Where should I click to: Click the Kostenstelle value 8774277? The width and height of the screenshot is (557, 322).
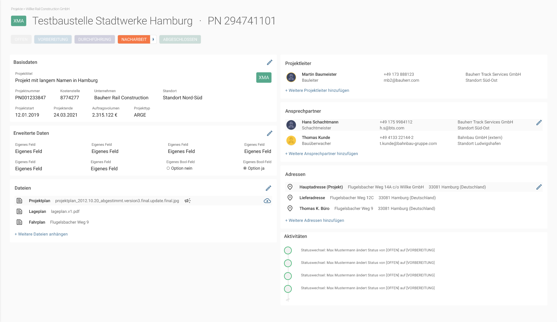pos(70,98)
